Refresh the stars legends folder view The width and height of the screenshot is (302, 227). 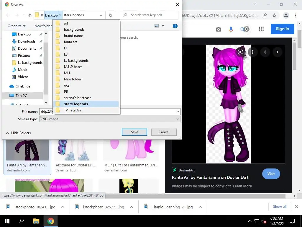point(111,15)
